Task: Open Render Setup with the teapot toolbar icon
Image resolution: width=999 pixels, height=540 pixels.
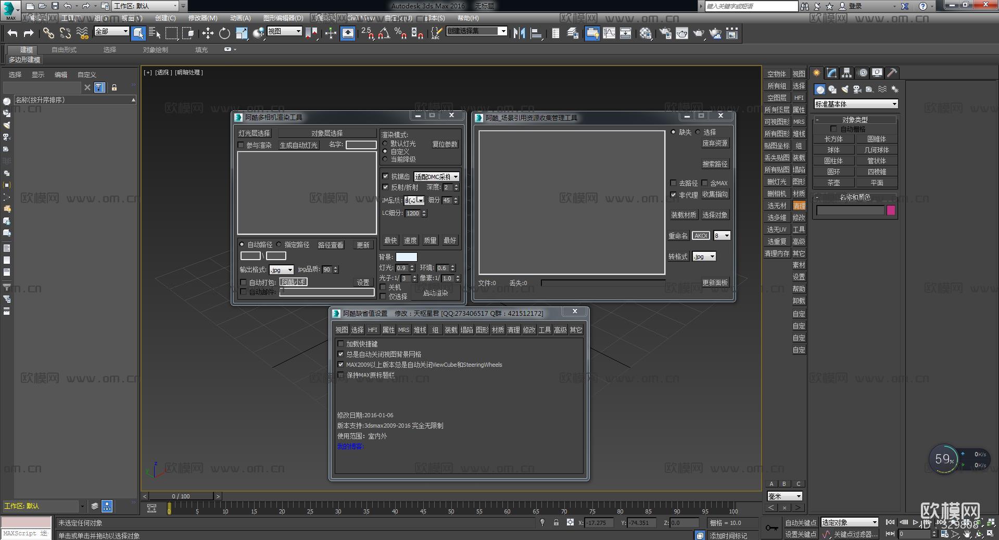Action: [x=664, y=33]
